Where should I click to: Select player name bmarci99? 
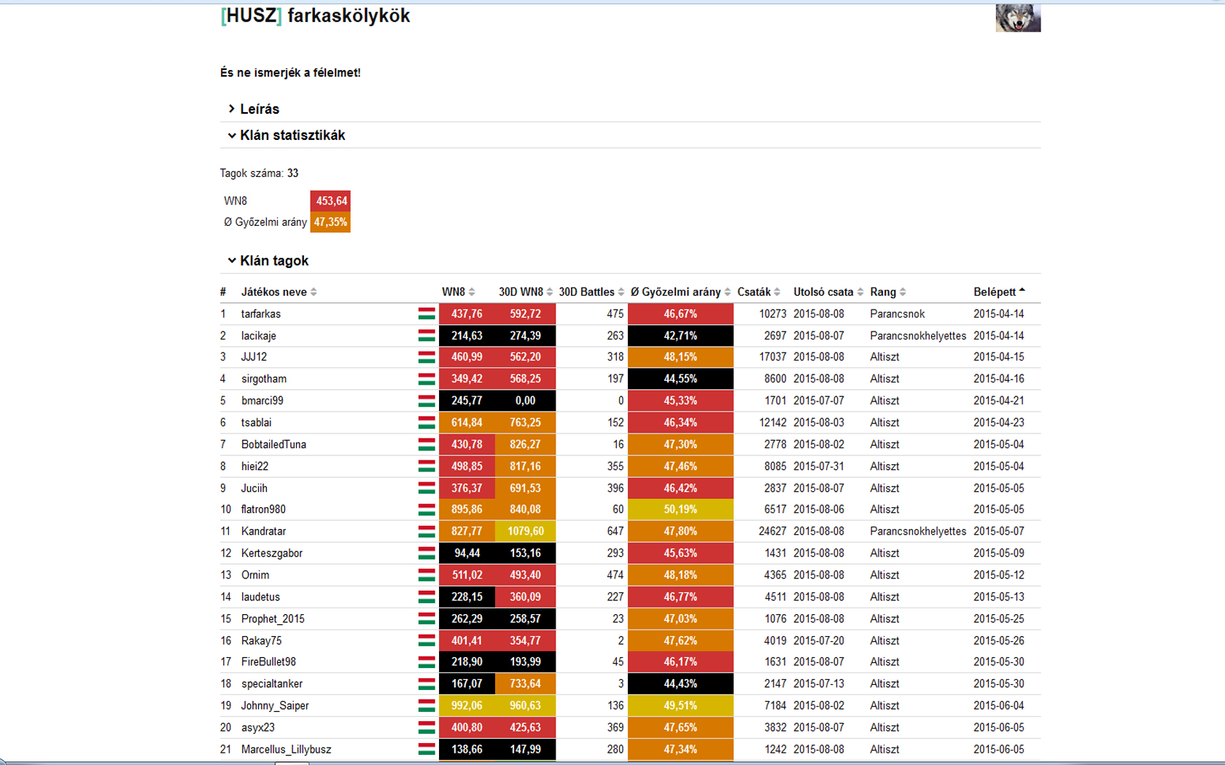pos(262,401)
